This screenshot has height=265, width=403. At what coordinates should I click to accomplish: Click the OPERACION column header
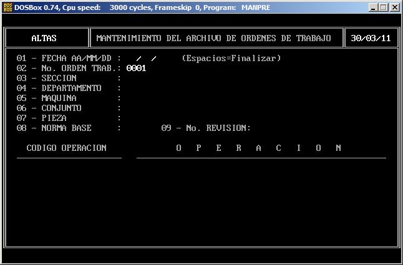click(x=258, y=148)
